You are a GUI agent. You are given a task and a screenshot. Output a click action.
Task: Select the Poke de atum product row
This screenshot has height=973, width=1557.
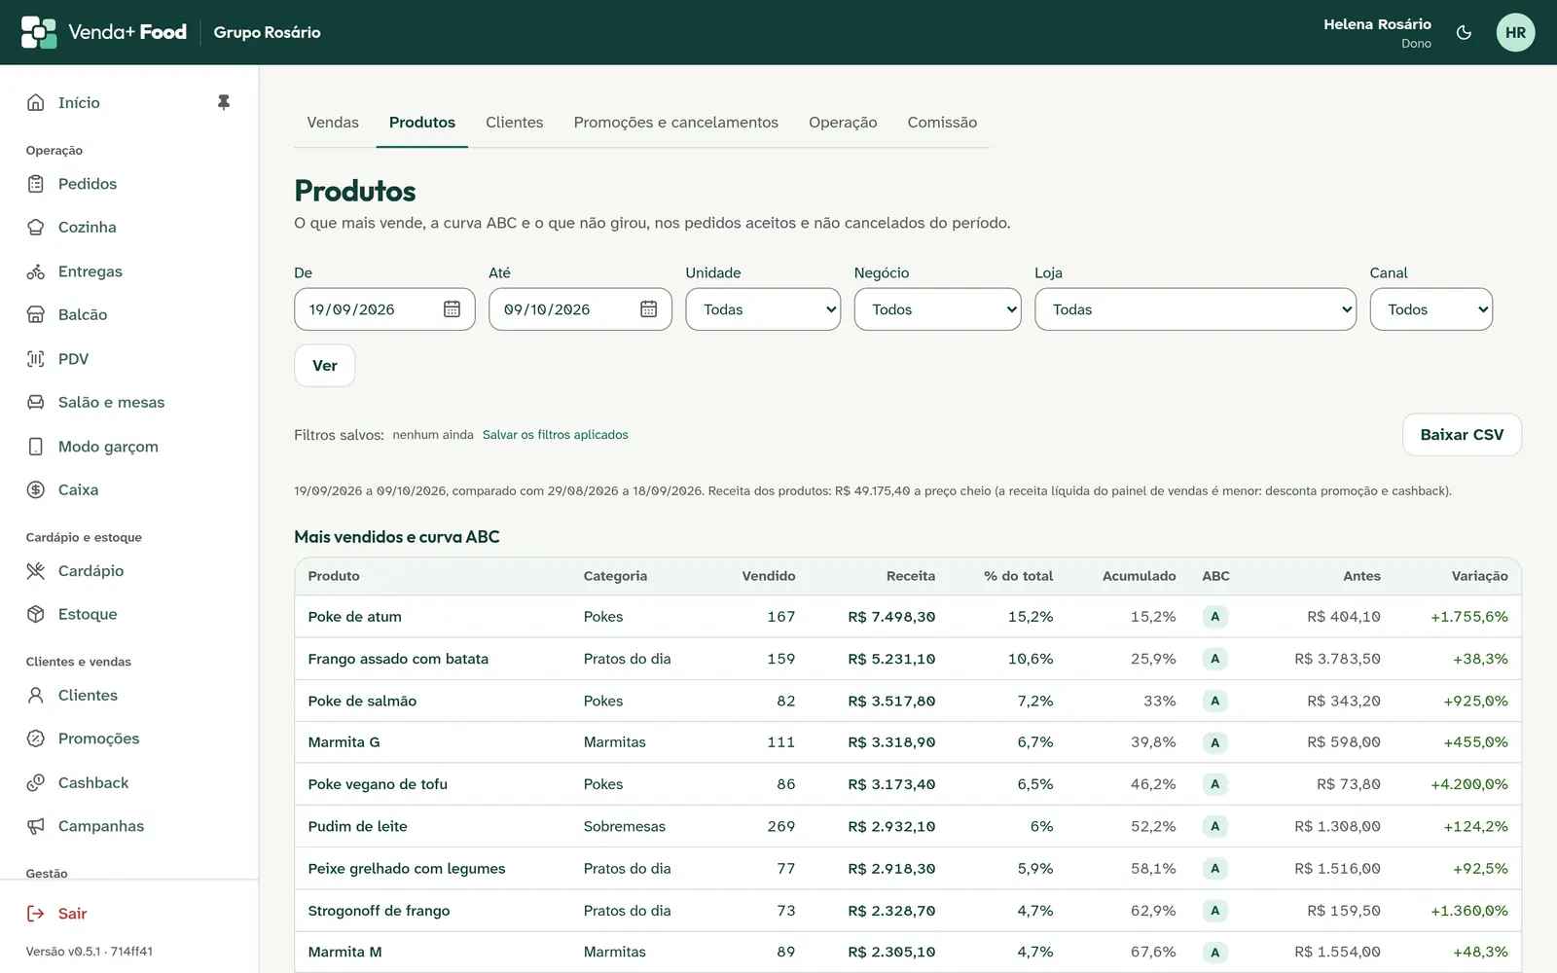click(x=907, y=617)
